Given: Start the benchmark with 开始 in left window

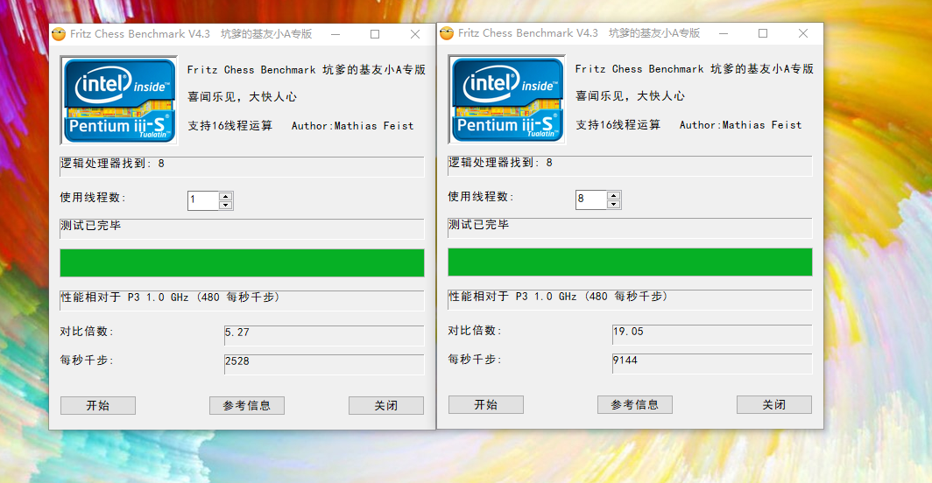Looking at the screenshot, I should 98,405.
